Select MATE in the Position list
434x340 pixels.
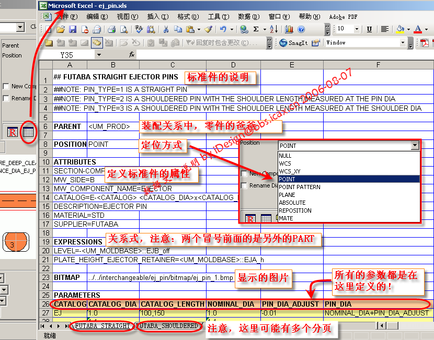[x=349, y=218]
